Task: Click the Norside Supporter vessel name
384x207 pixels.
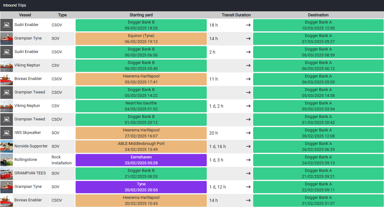Action: pos(31,146)
